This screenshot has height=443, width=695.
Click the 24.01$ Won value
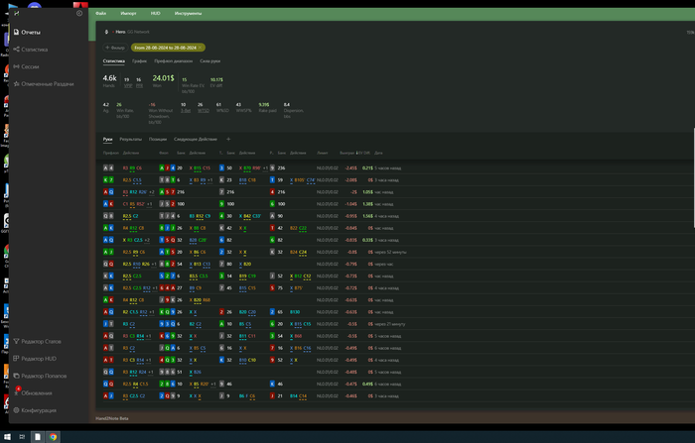pos(163,78)
